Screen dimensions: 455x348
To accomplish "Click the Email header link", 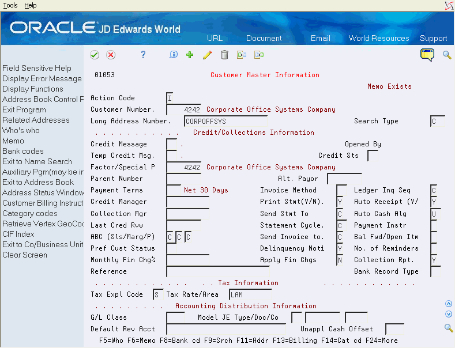I will pyautogui.click(x=321, y=38).
